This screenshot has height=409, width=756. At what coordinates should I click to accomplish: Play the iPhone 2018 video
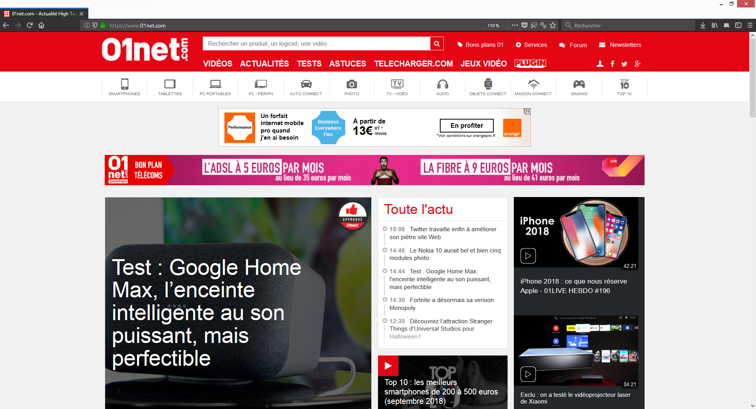(x=528, y=256)
